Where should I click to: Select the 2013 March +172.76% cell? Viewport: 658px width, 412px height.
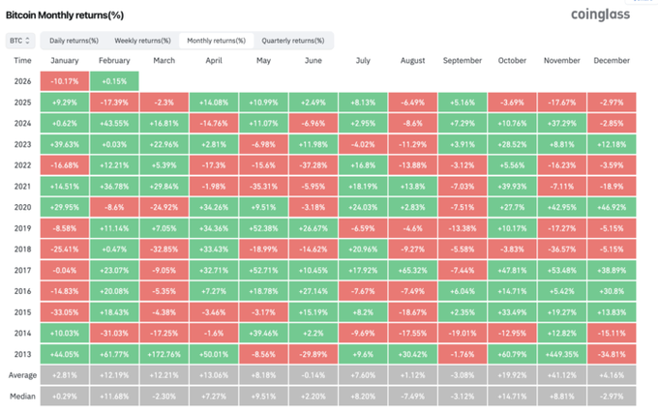point(164,355)
